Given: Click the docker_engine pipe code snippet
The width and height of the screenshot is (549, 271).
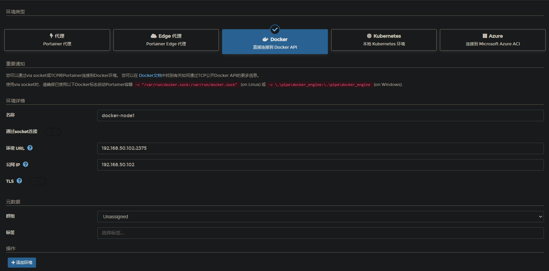Looking at the screenshot, I should pos(320,85).
